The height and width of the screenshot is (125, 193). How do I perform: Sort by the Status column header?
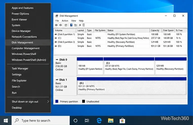128,30
